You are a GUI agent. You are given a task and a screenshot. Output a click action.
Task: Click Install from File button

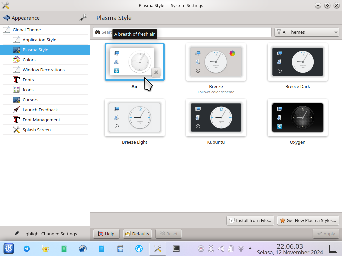tap(250, 221)
